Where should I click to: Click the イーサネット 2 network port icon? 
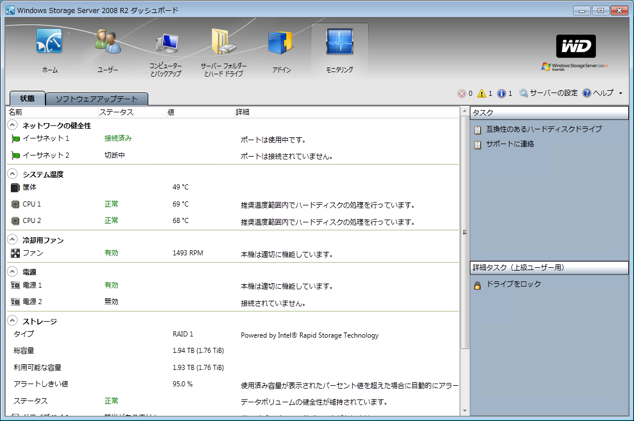(15, 155)
